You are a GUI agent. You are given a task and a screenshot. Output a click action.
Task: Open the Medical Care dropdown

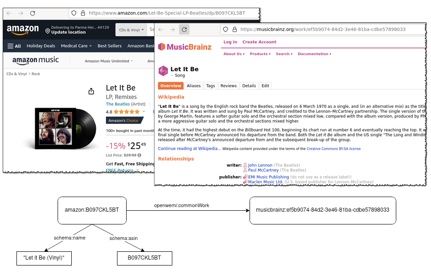click(x=76, y=46)
